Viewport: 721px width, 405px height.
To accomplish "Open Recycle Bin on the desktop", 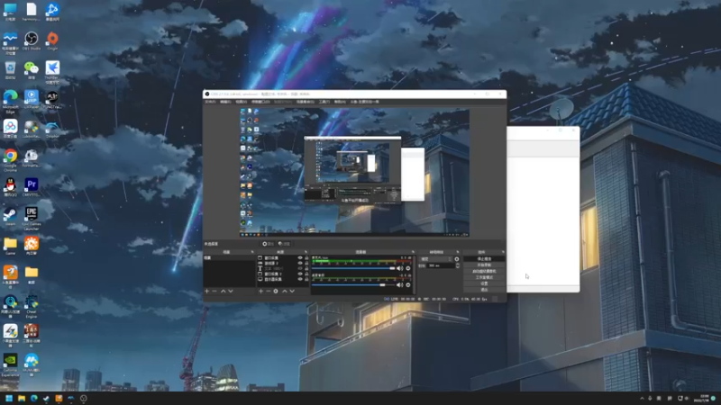I will click(10, 70).
